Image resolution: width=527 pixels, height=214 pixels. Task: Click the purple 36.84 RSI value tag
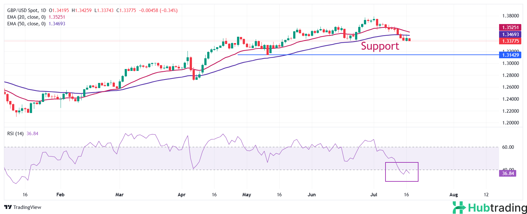(x=508, y=173)
